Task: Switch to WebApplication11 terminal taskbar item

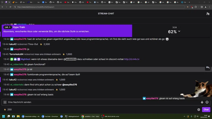Action: tap(72, 116)
